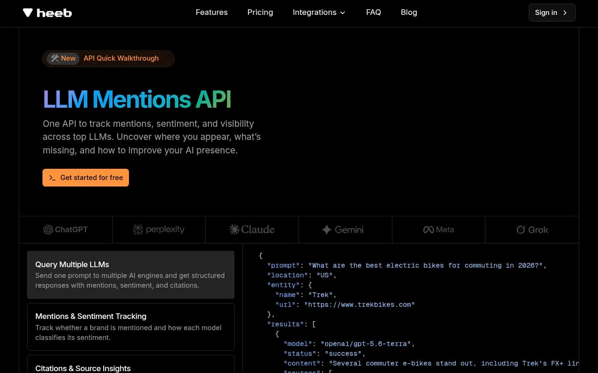
Task: Click the heeb logo in header
Action: (x=47, y=13)
